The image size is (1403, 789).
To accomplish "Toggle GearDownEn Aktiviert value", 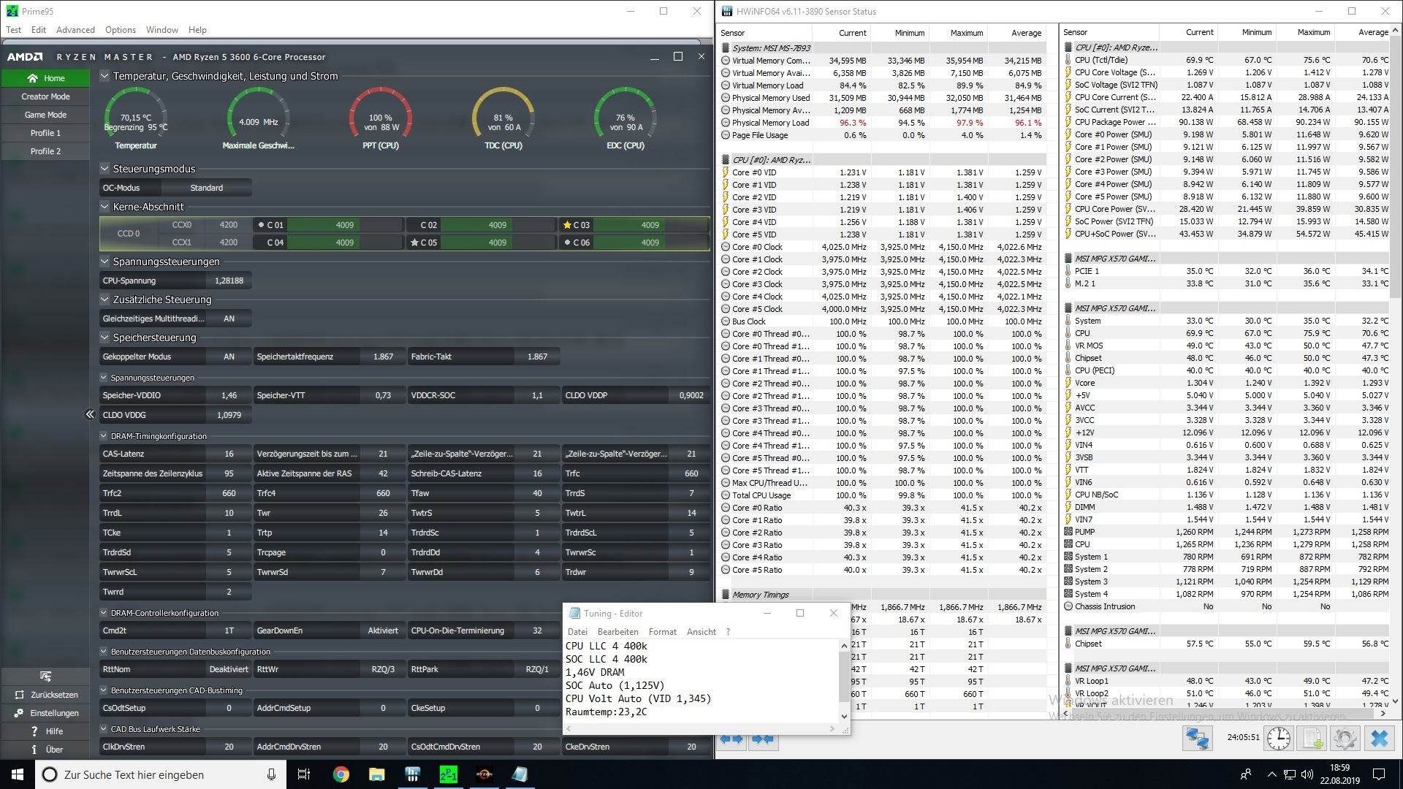I will (383, 630).
